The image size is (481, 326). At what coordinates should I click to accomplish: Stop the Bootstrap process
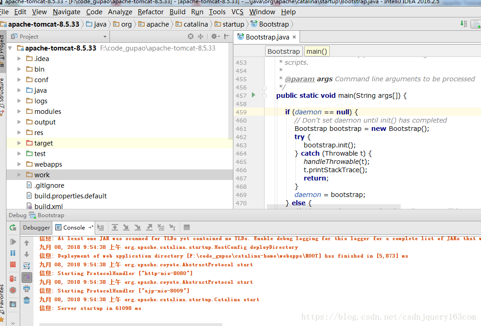[13, 264]
